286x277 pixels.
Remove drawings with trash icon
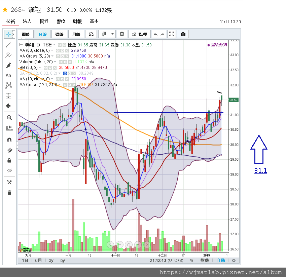tap(9, 193)
